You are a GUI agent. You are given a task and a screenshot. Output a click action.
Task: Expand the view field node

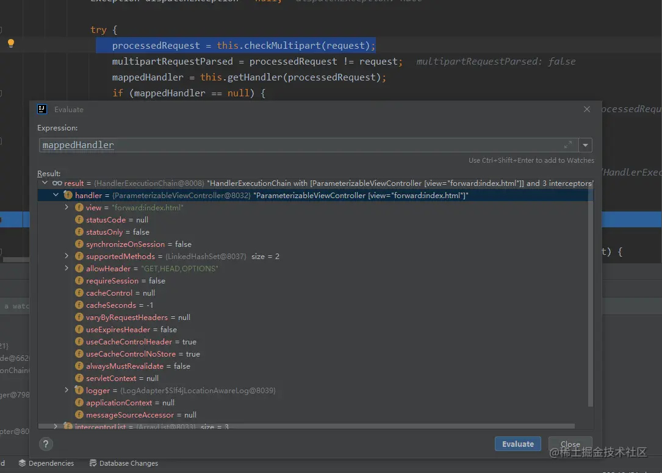pos(67,207)
